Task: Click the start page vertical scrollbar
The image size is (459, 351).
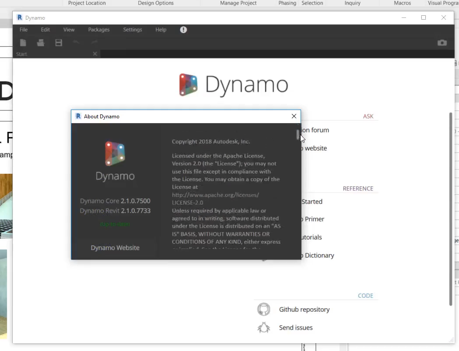Action: (451, 209)
